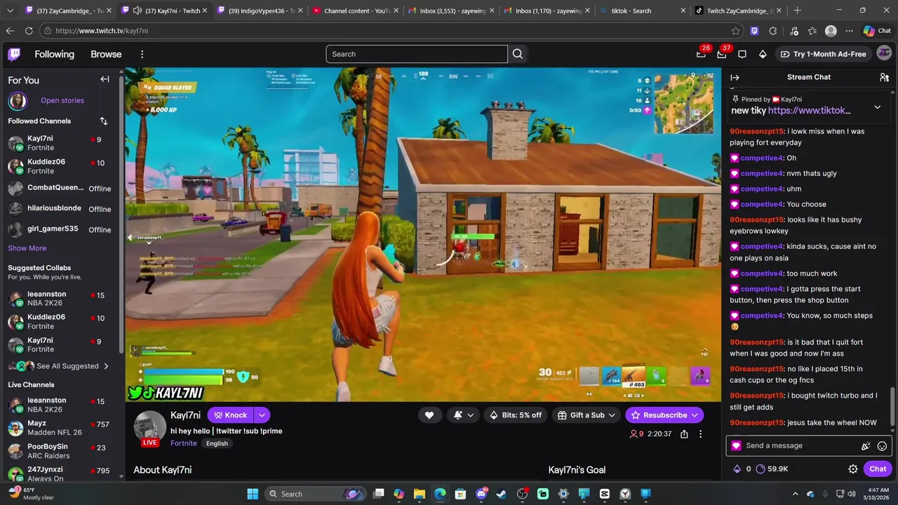The width and height of the screenshot is (898, 505).
Task: Open the Get Bits diamond icon
Action: (x=763, y=54)
